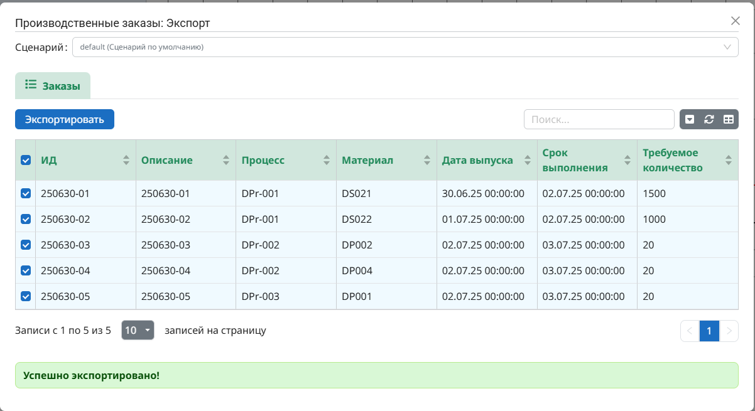Open the column filter dropdown icon

(x=690, y=119)
